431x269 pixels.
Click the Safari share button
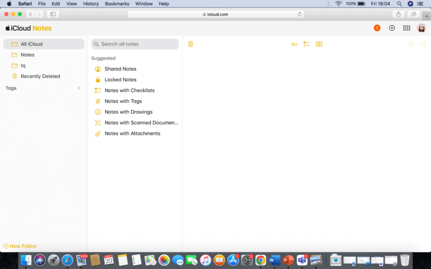pos(399,14)
